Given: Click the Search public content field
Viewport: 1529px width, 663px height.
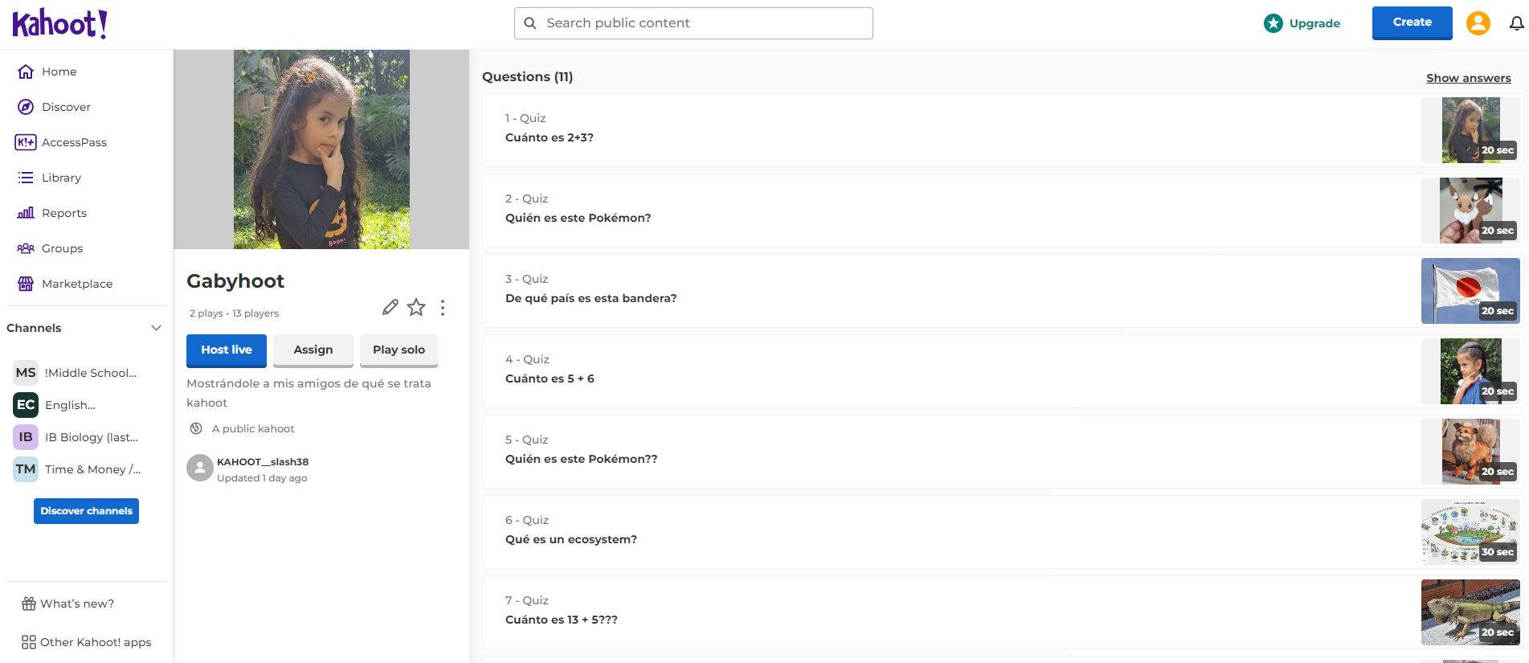Looking at the screenshot, I should (x=693, y=23).
